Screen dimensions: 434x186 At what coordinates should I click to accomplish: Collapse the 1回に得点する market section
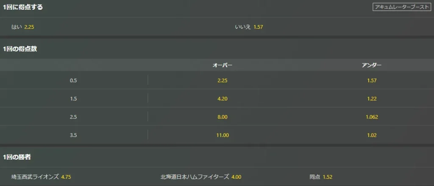23,7
